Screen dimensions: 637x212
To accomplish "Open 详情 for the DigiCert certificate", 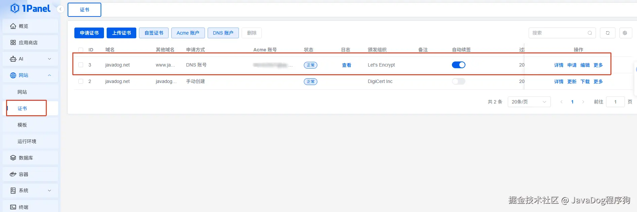I will coord(559,82).
